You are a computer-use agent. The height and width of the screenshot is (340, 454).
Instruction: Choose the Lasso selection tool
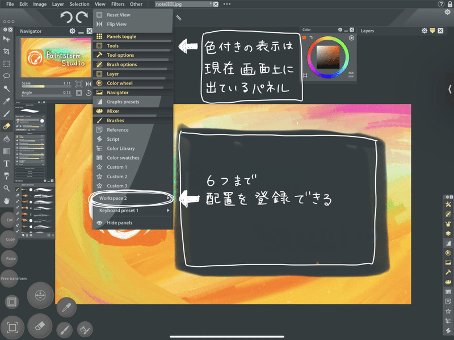point(7,76)
